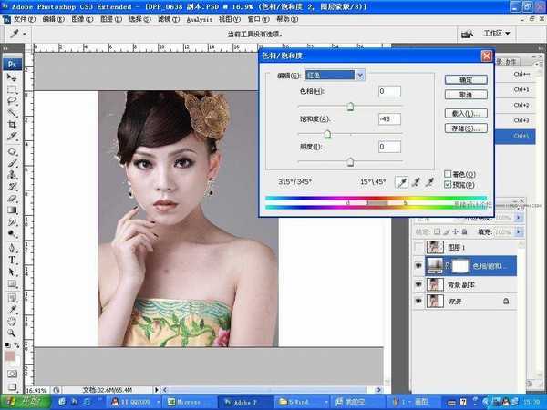Image resolution: width=547 pixels, height=410 pixels.
Task: Hide the 背景 副本 layer via eye icon
Action: click(x=418, y=283)
